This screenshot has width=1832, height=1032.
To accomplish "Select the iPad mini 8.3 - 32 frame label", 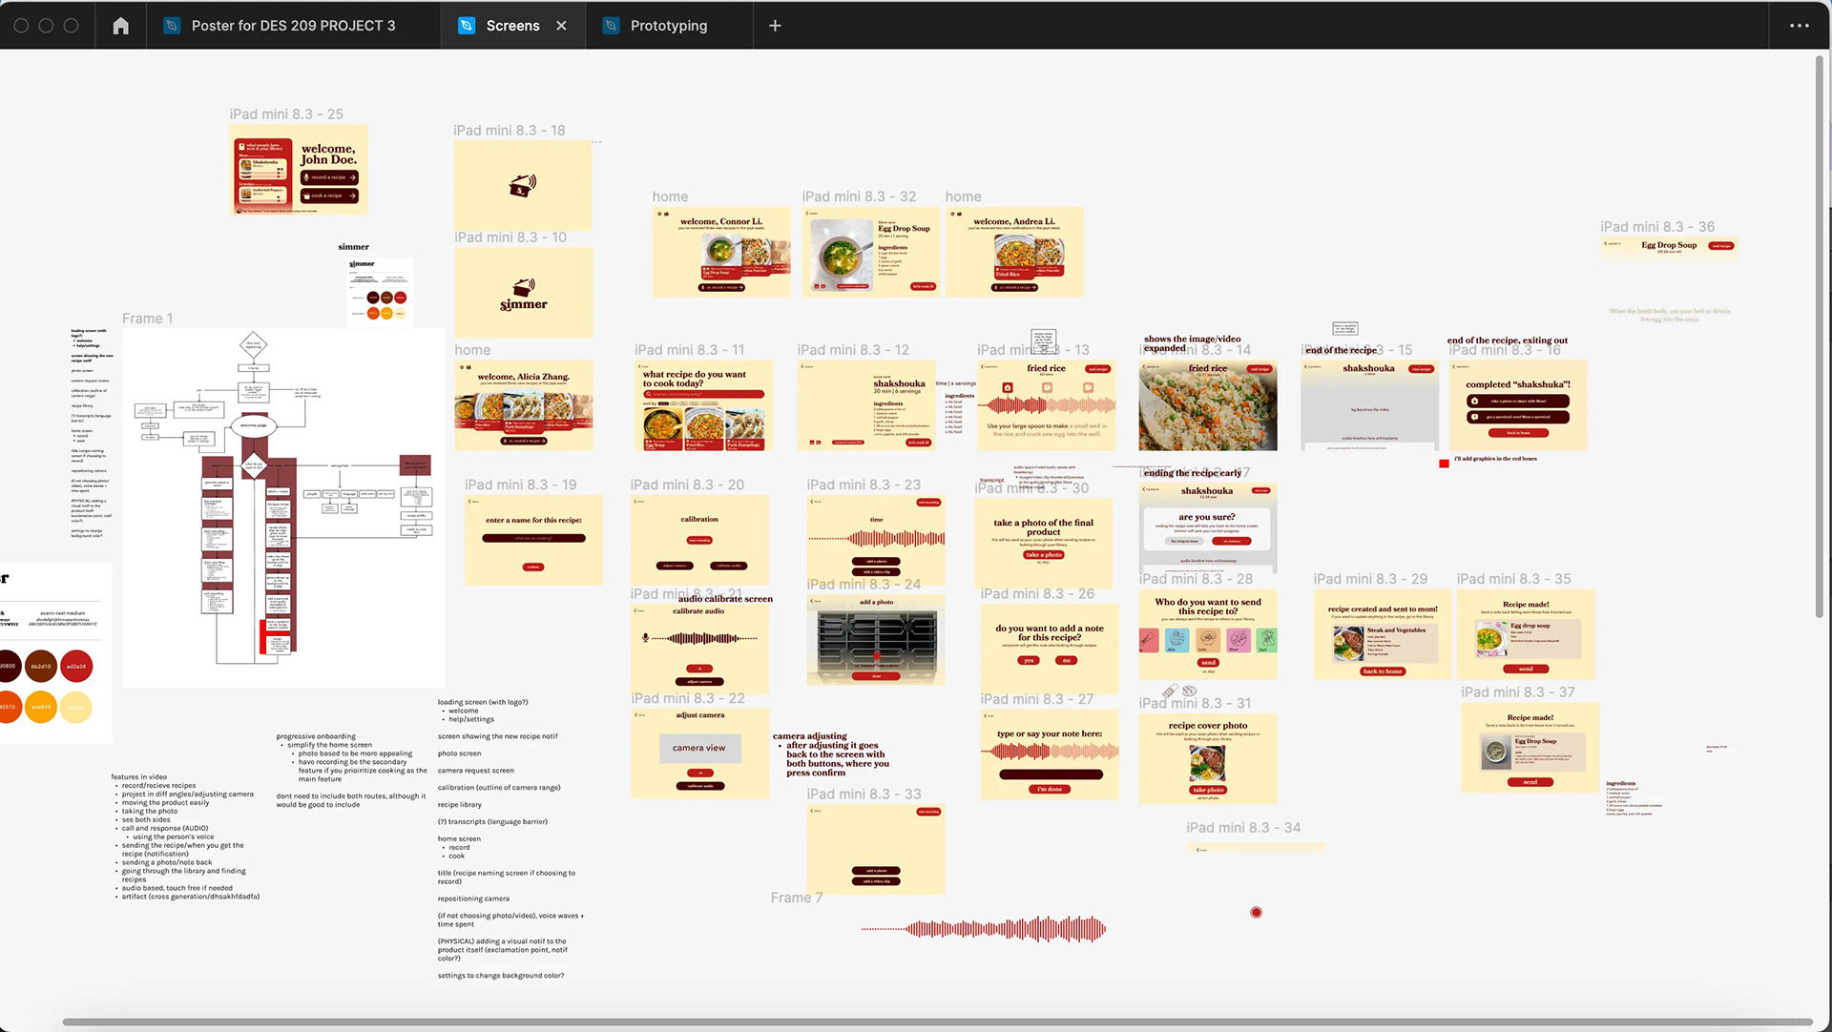I will 859,196.
